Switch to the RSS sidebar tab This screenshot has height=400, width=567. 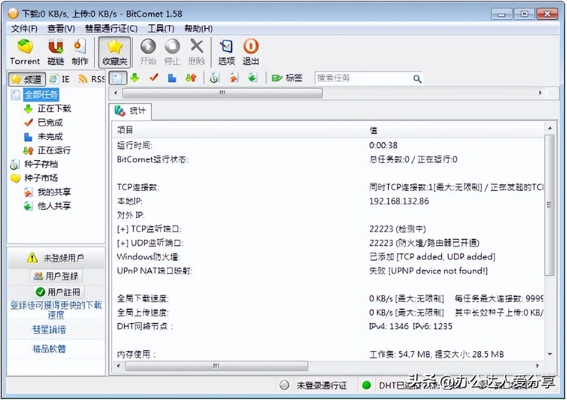(91, 79)
